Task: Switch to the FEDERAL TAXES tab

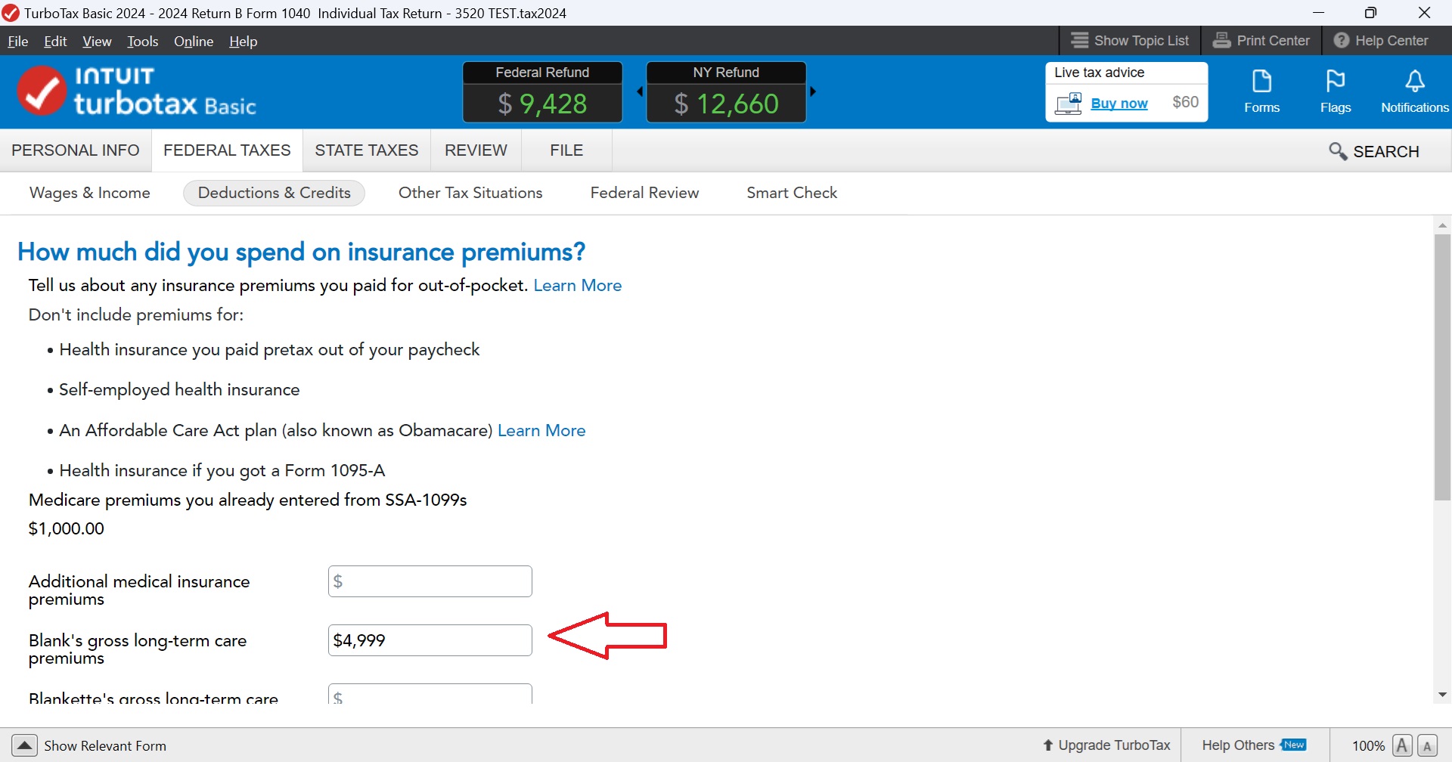Action: tap(227, 150)
